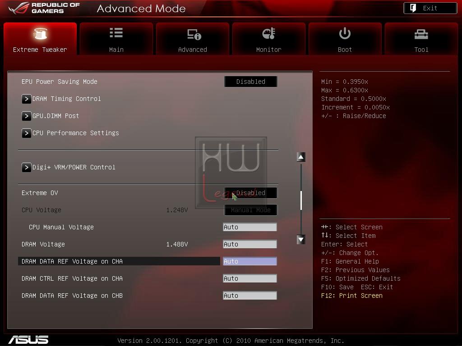This screenshot has height=346, width=462.
Task: Select the EPU Power Saving Mode row
Action: [x=149, y=82]
